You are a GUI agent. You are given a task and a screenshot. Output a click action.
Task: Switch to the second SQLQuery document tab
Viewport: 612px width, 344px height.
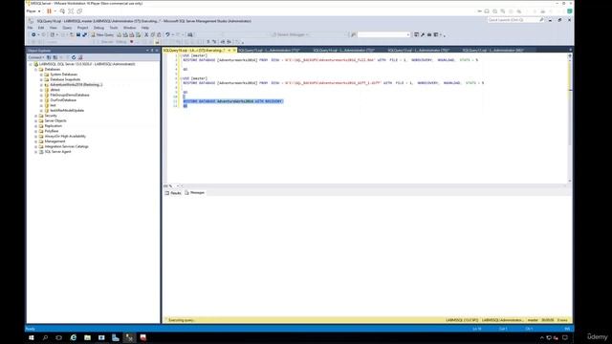click(x=269, y=51)
